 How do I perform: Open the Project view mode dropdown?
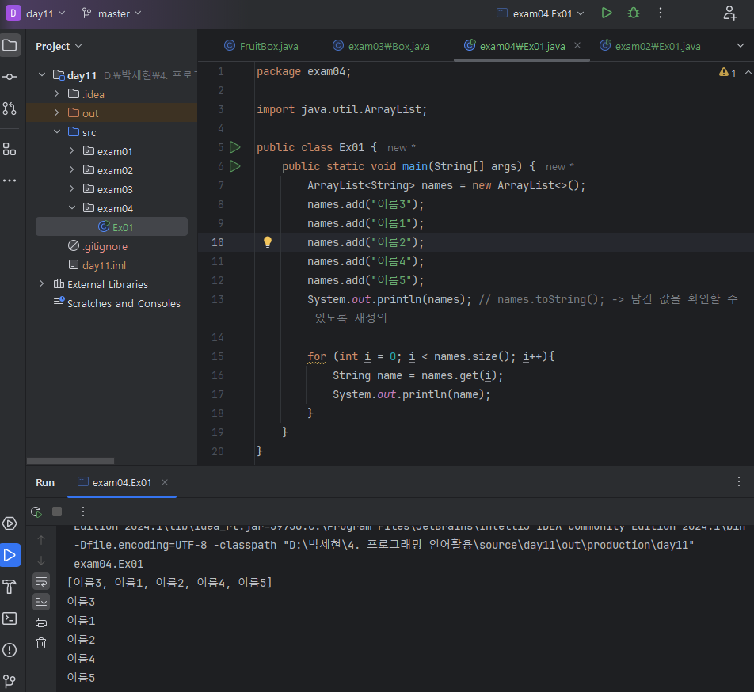point(59,46)
